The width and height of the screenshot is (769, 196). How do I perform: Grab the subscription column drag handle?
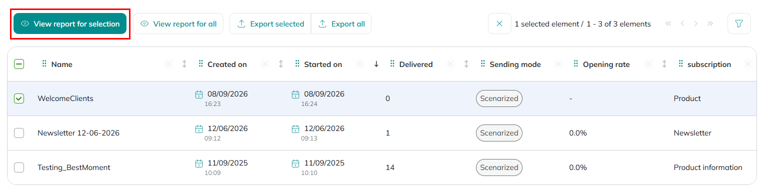[x=680, y=64]
